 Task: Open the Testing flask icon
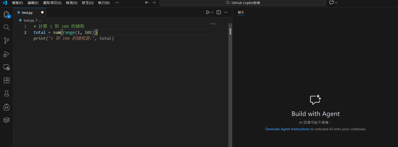[x=7, y=93]
